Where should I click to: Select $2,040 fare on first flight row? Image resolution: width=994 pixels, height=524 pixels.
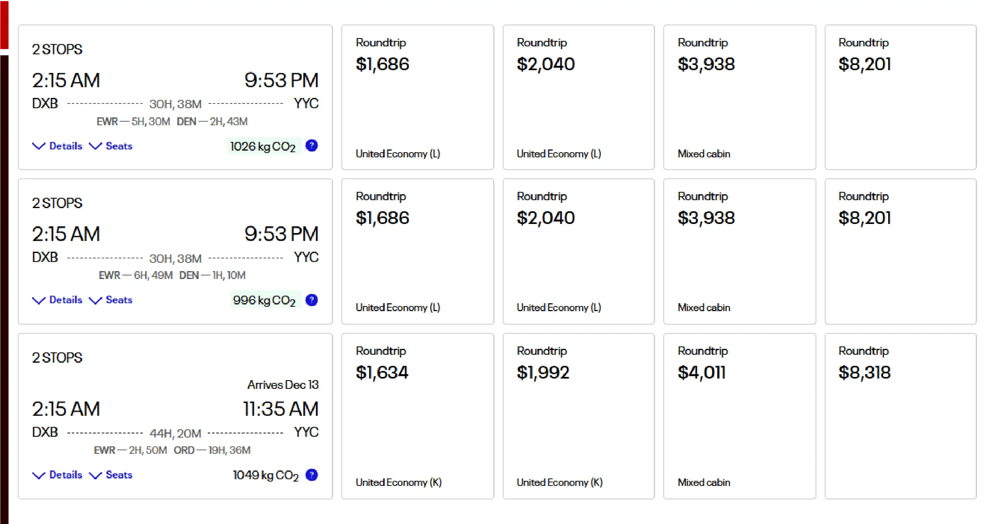[x=578, y=98]
